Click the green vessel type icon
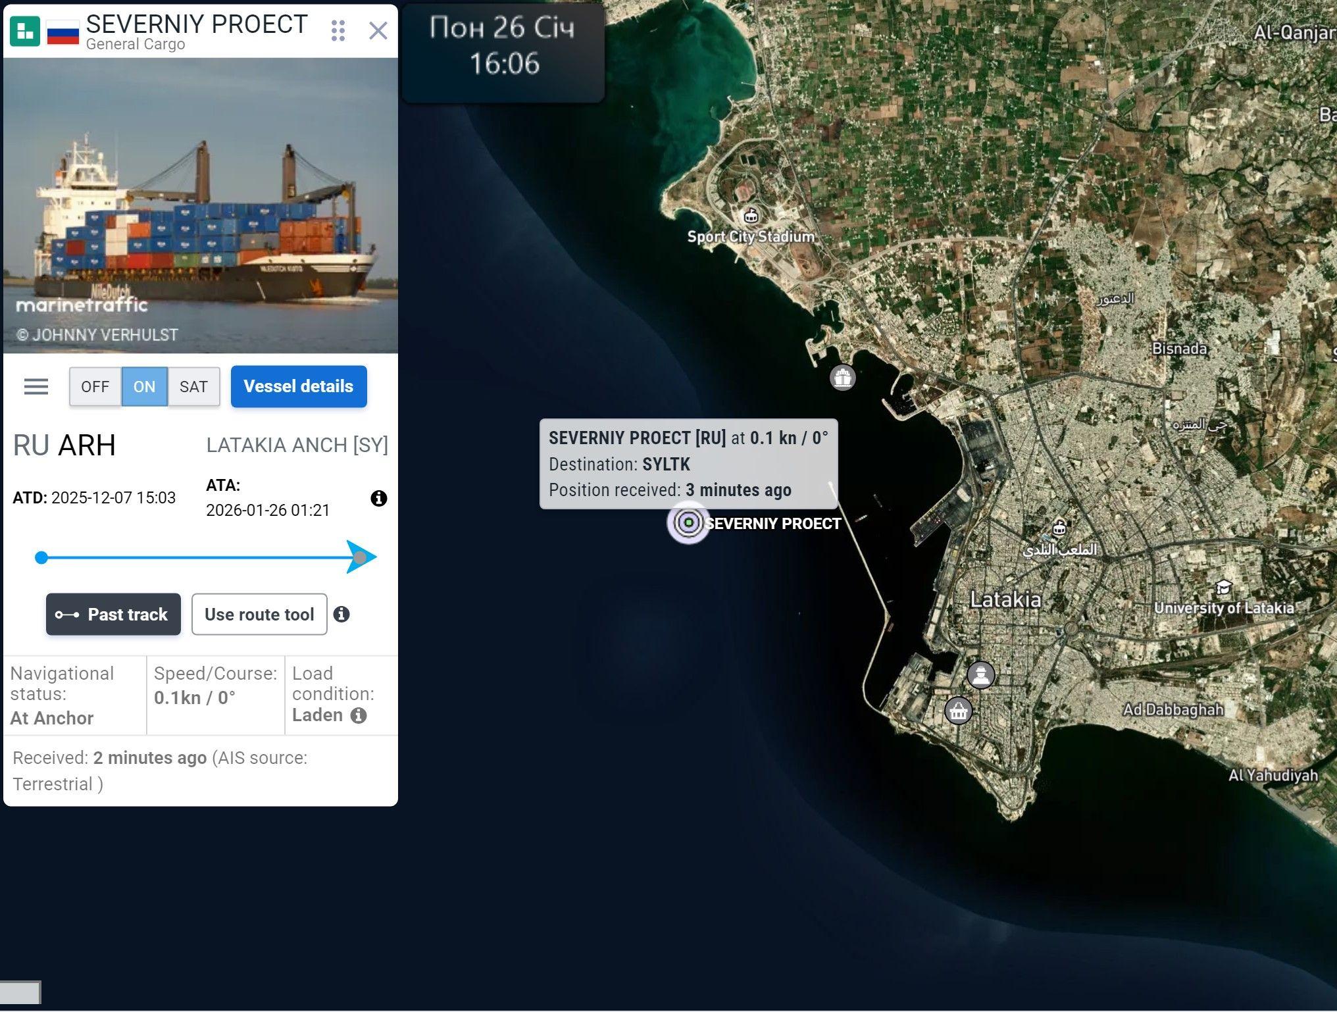 coord(25,31)
